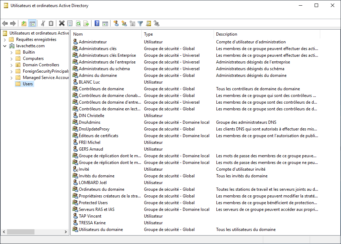Screen dimensions: 341x244
Task: Click the add-to-group toolbar icon
Action: (x=157, y=23)
